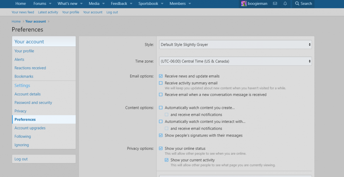344x177 pixels.
Task: Open the conversations envelope icon
Action: pos(275,4)
